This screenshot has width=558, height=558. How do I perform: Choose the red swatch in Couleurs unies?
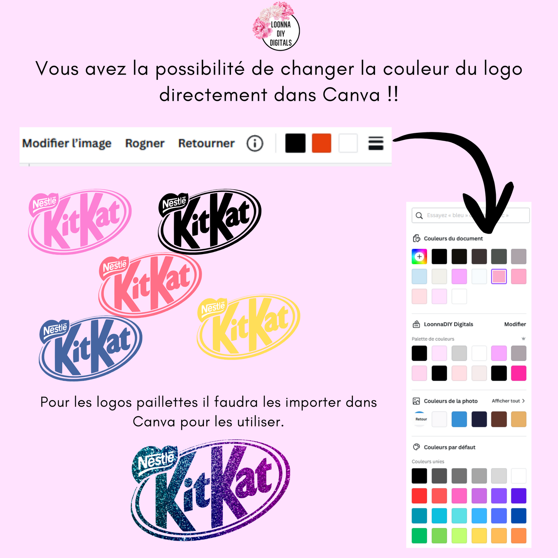point(419,496)
